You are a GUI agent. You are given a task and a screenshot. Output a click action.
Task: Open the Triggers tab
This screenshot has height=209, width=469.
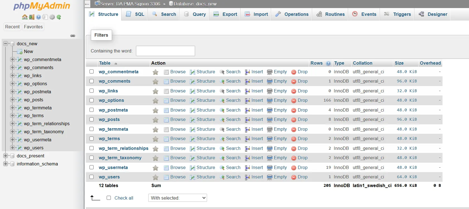(x=397, y=14)
